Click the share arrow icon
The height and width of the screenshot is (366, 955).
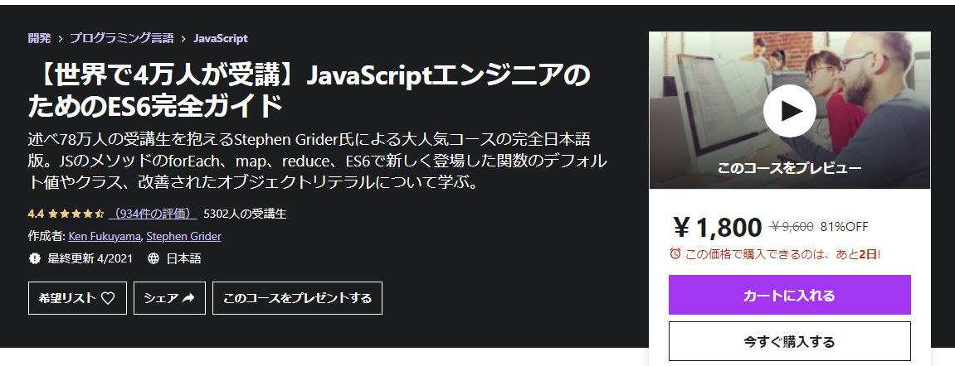[x=188, y=298]
